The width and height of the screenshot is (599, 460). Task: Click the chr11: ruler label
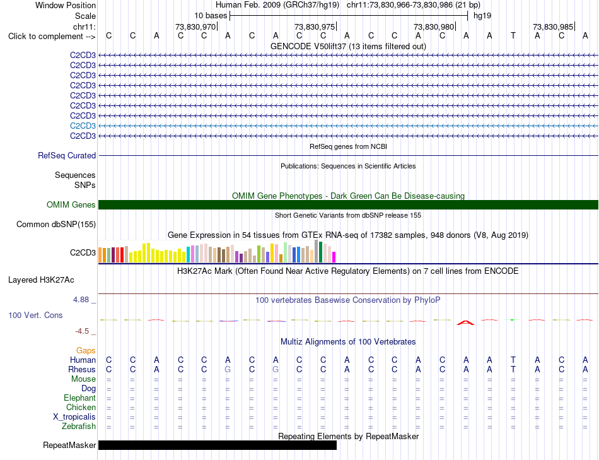pyautogui.click(x=84, y=27)
